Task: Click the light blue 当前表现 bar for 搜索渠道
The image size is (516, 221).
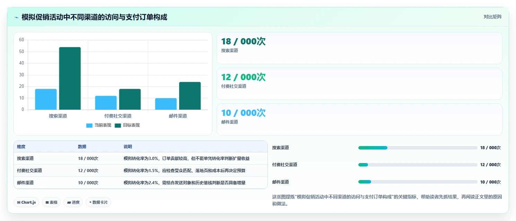Action: 46,99
